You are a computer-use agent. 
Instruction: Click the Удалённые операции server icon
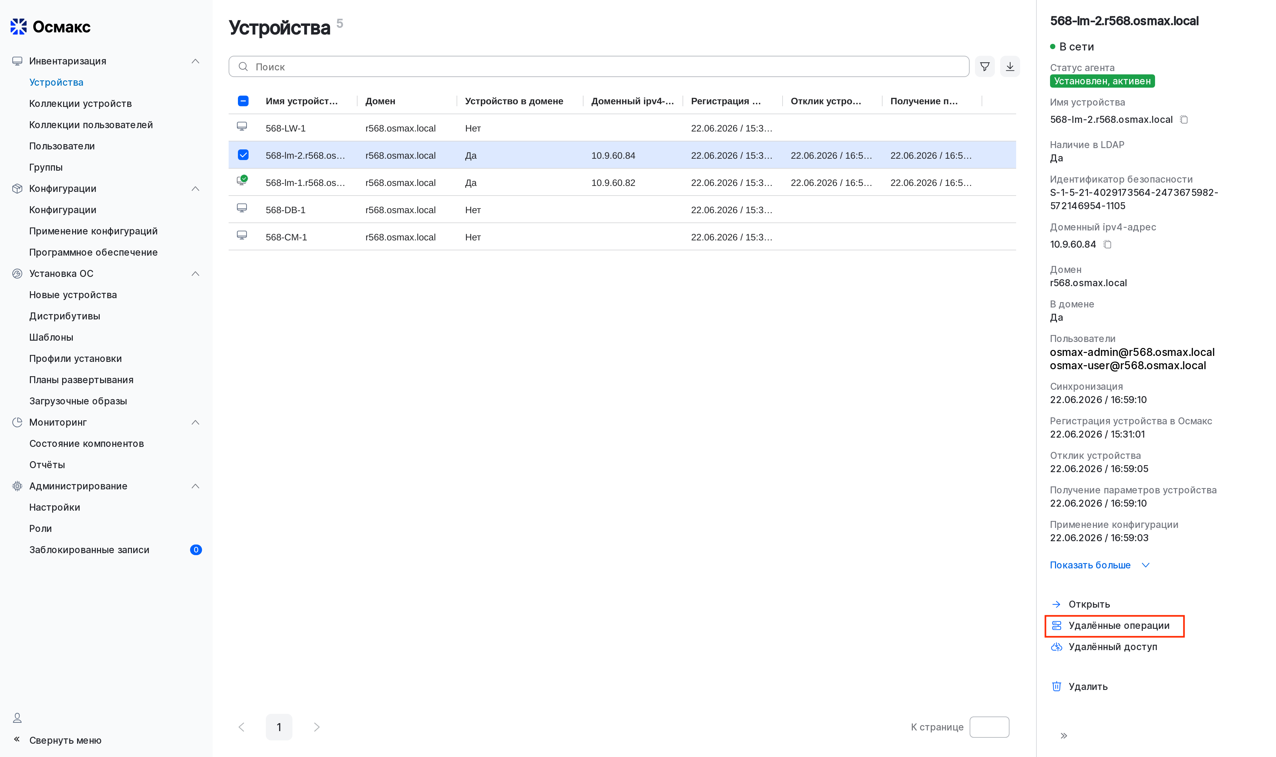1057,626
